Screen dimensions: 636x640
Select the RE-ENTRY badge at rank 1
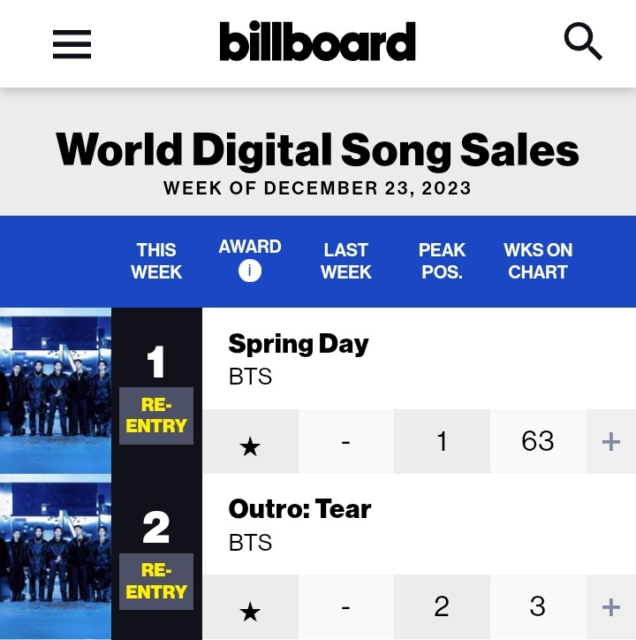coord(156,415)
